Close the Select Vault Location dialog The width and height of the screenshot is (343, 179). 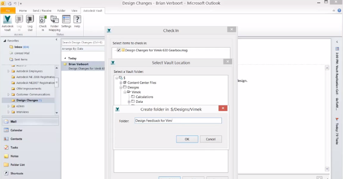[228, 62]
